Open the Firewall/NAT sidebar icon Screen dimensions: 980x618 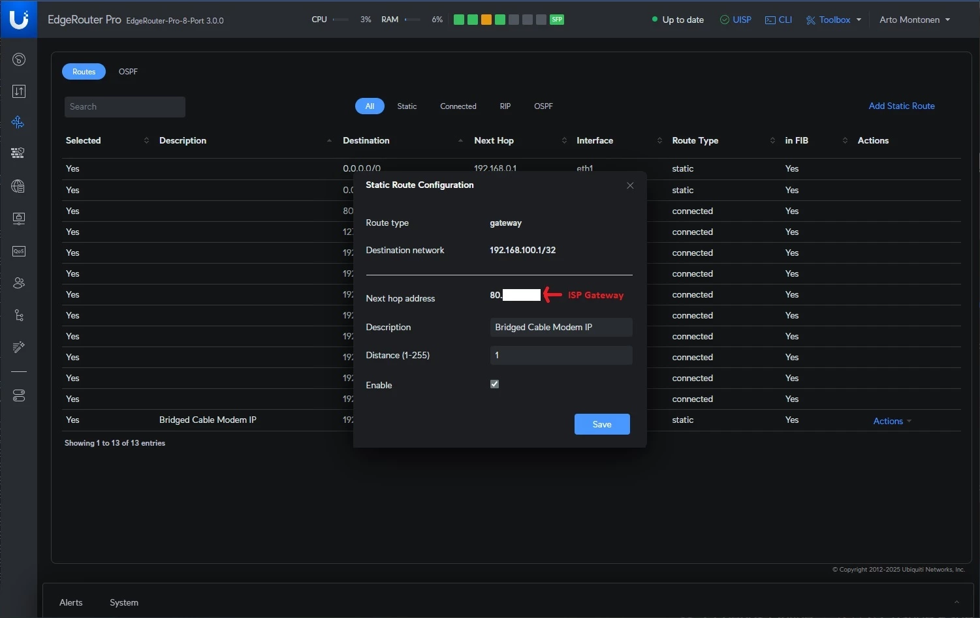pyautogui.click(x=18, y=153)
